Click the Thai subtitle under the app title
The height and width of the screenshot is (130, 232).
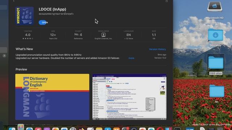(56, 14)
